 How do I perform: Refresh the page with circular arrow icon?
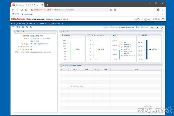tap(162, 28)
